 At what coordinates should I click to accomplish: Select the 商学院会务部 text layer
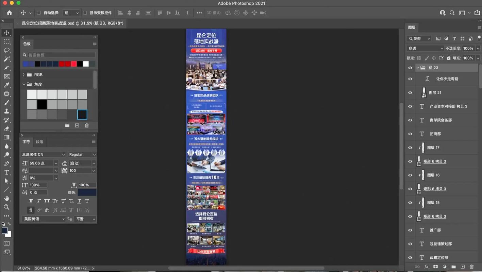pyautogui.click(x=441, y=120)
